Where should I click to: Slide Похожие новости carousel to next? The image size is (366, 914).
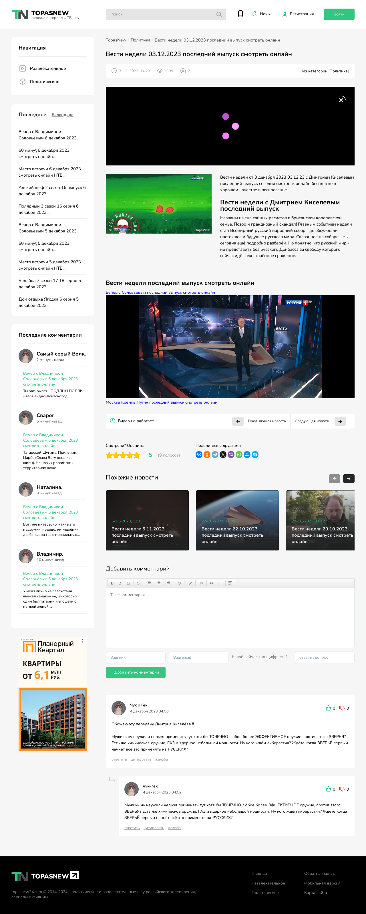coord(349,478)
